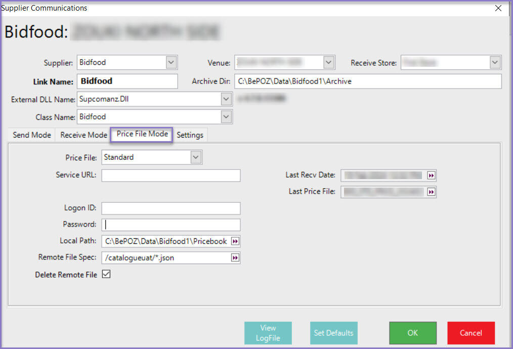This screenshot has width=513, height=349.
Task: Open the Venue dropdown
Action: click(328, 62)
